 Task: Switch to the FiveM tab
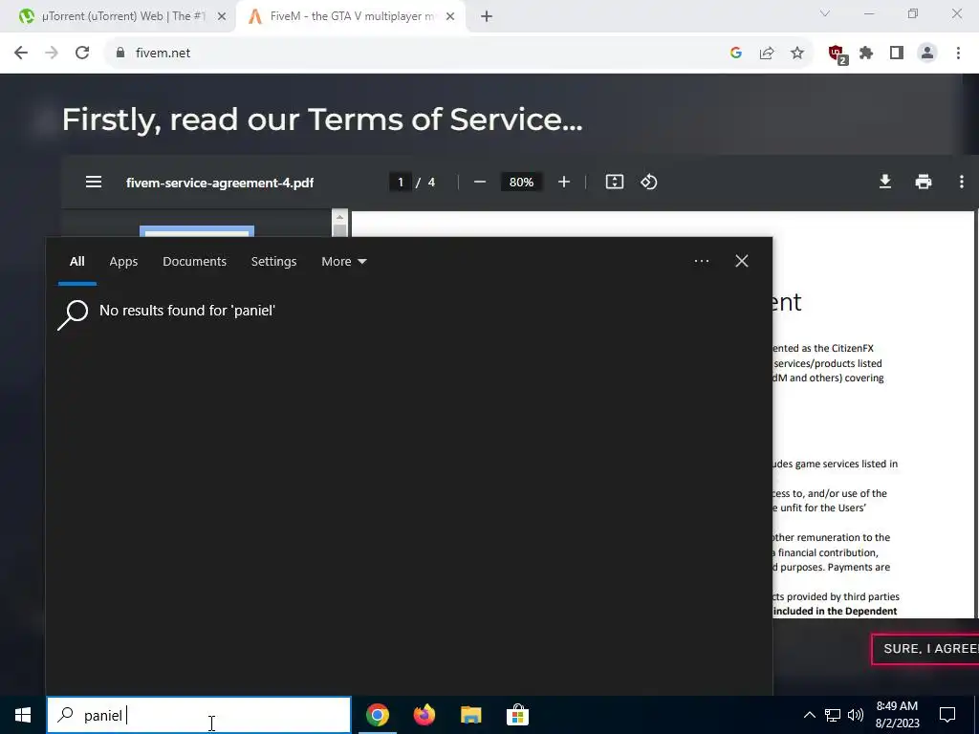350,16
